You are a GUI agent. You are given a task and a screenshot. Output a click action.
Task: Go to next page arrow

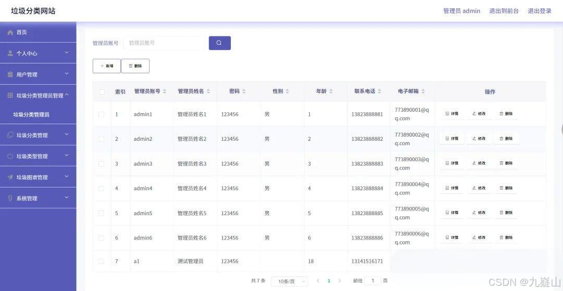click(340, 281)
